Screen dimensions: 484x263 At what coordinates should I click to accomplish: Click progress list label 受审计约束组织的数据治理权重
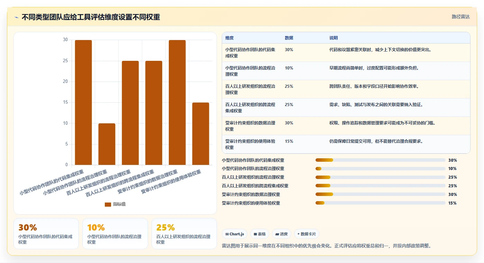click(x=251, y=195)
